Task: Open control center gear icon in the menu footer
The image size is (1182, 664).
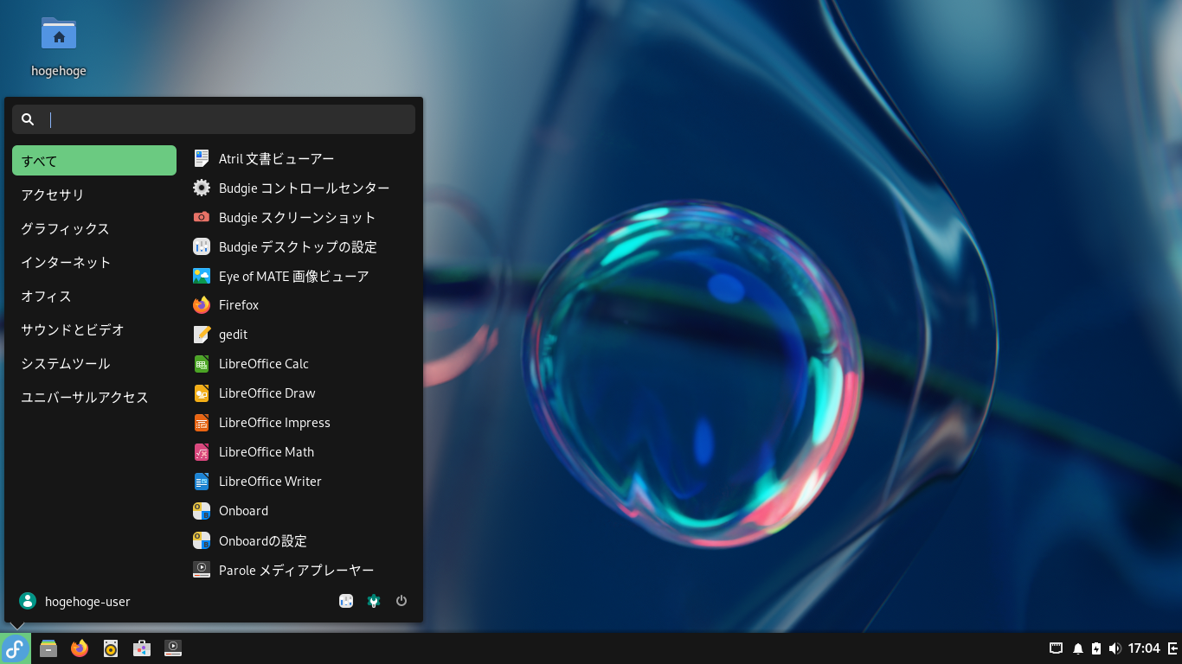Action: (x=374, y=601)
